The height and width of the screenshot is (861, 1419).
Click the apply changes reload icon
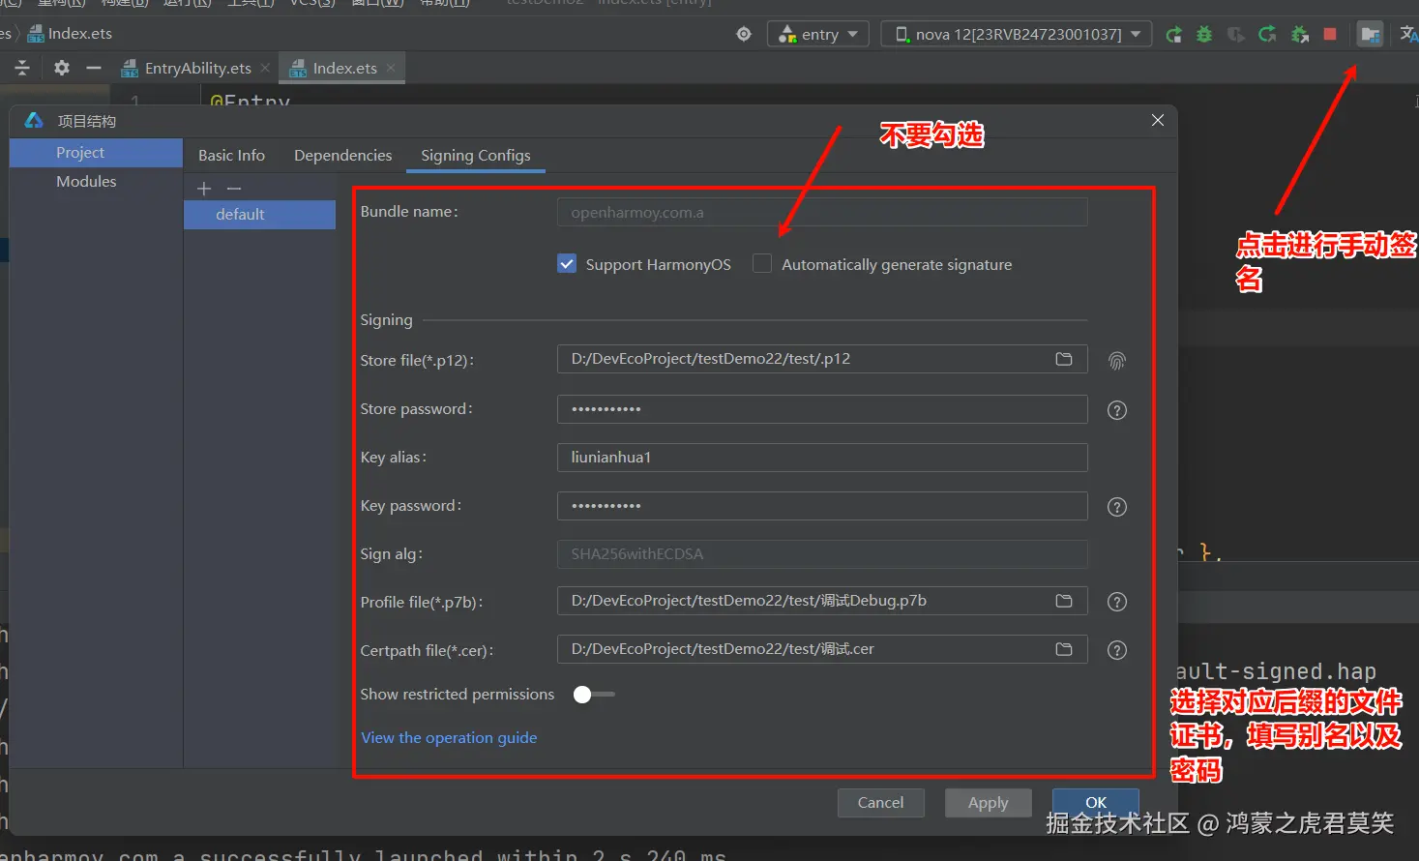pos(1267,34)
